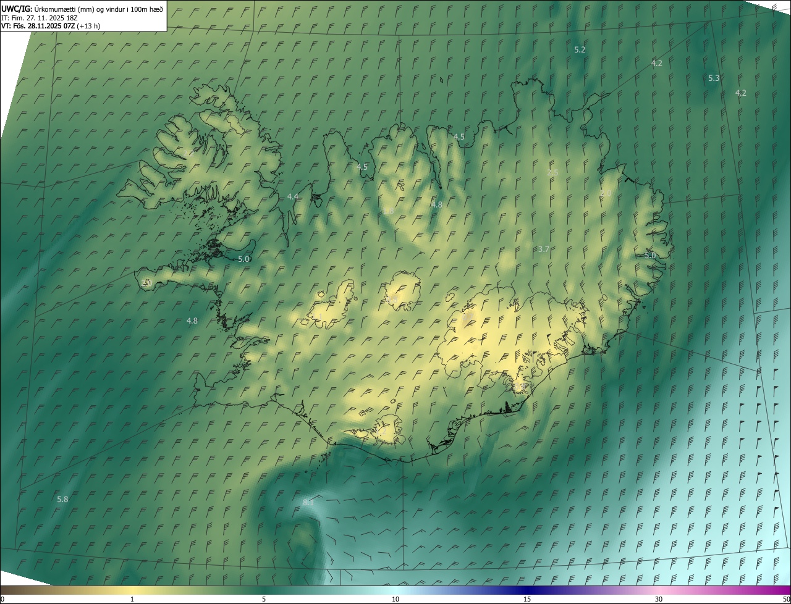Select the VT: Fös. 28.11.2025 07Z line

(x=51, y=26)
